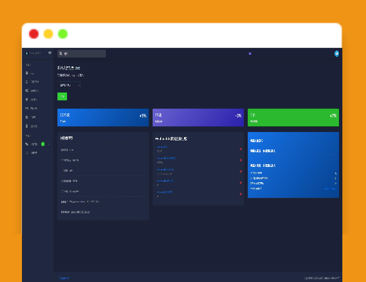Expand the sidebar item with green badge
This screenshot has height=282, width=366.
pyautogui.click(x=34, y=144)
